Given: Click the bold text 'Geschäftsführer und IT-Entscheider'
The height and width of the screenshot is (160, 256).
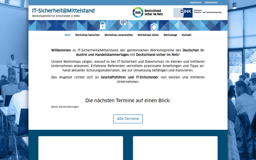Looking at the screenshot, I should tap(130, 77).
